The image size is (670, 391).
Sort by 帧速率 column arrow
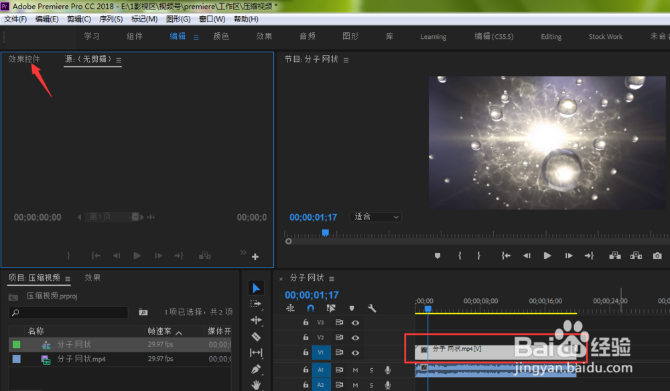point(179,333)
